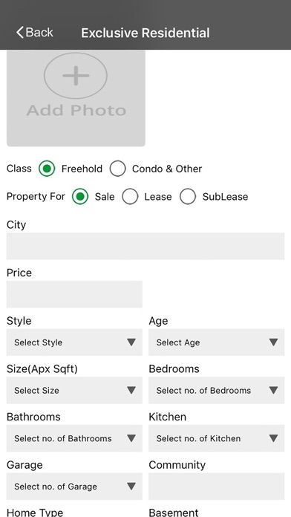Click the Bathrooms dropdown triangle icon
291x517 pixels.
pyautogui.click(x=131, y=438)
